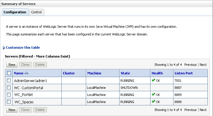
Task: Switch to the Control tab
Action: tap(36, 12)
